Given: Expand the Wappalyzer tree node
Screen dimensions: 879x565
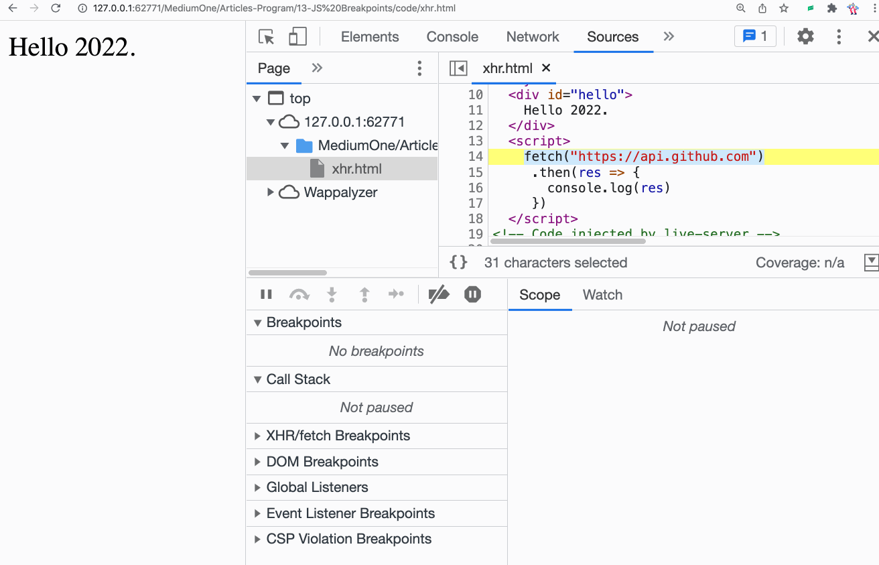Looking at the screenshot, I should [x=271, y=192].
